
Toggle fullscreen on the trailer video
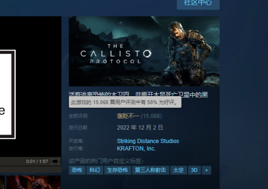click(x=55, y=161)
